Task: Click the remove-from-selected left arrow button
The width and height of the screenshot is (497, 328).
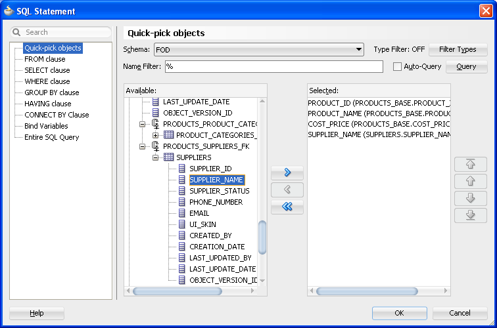Action: click(x=287, y=190)
